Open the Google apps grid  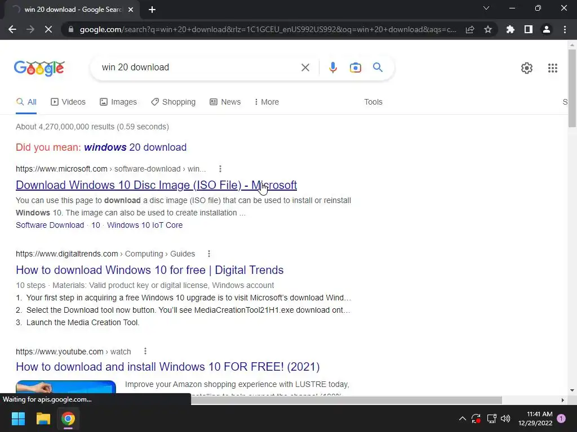point(552,68)
